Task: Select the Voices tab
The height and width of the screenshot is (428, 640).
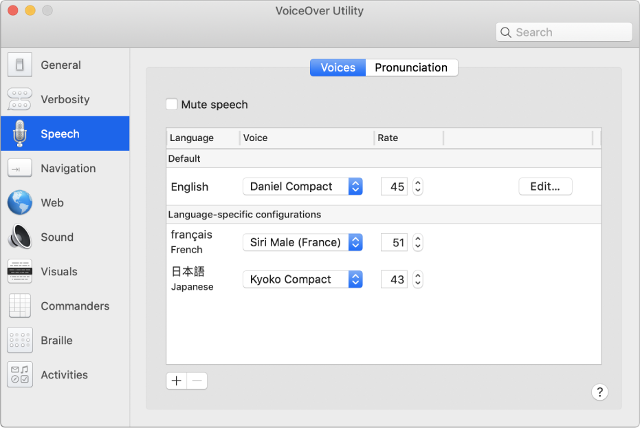Action: point(338,67)
